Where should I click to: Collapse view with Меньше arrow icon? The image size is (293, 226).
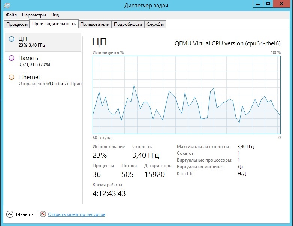[x=10, y=214]
